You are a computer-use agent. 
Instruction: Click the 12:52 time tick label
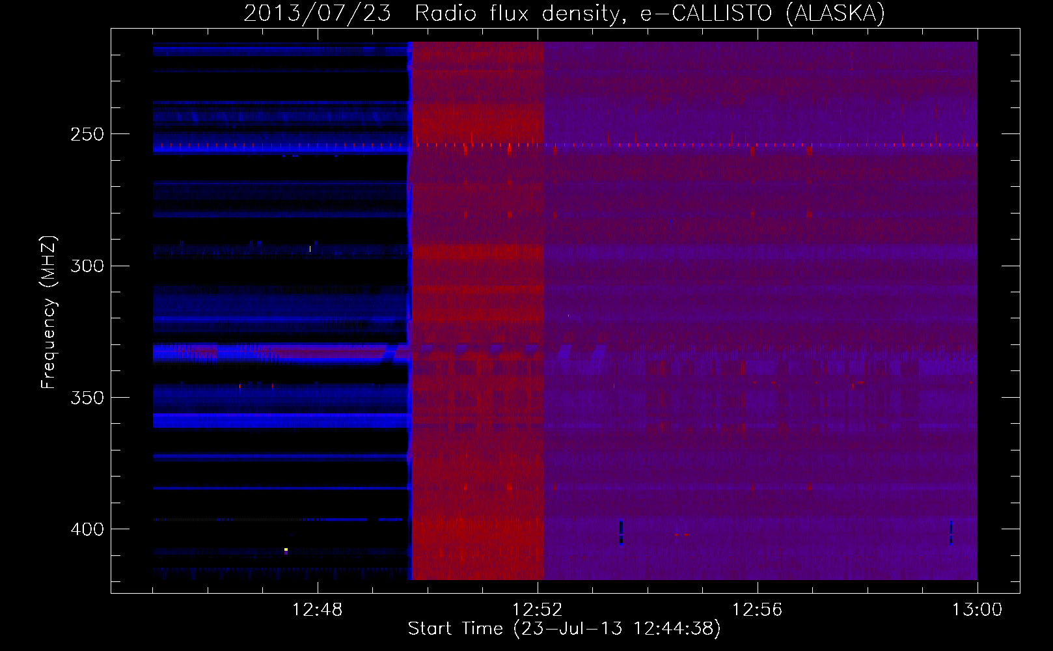coord(538,610)
